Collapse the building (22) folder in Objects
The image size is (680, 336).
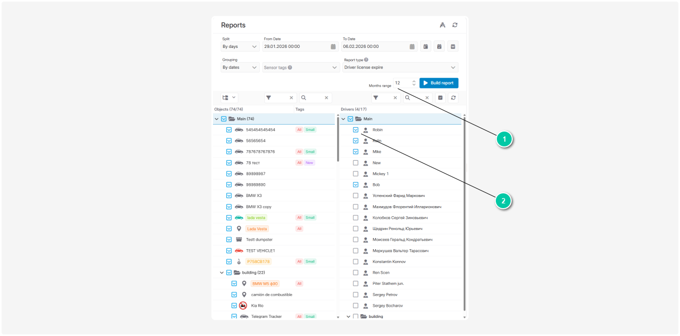222,273
